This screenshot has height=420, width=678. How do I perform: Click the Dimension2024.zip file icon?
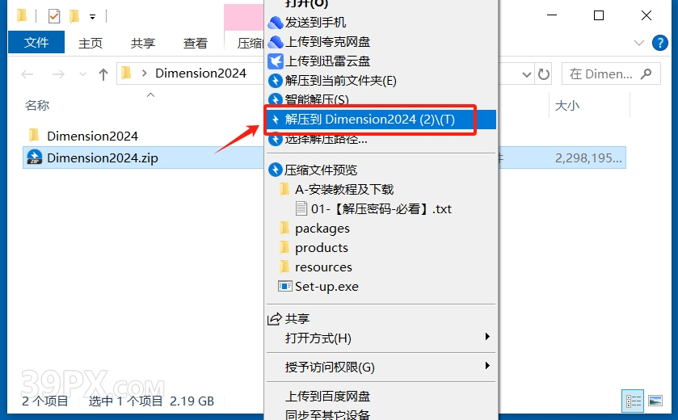(34, 157)
